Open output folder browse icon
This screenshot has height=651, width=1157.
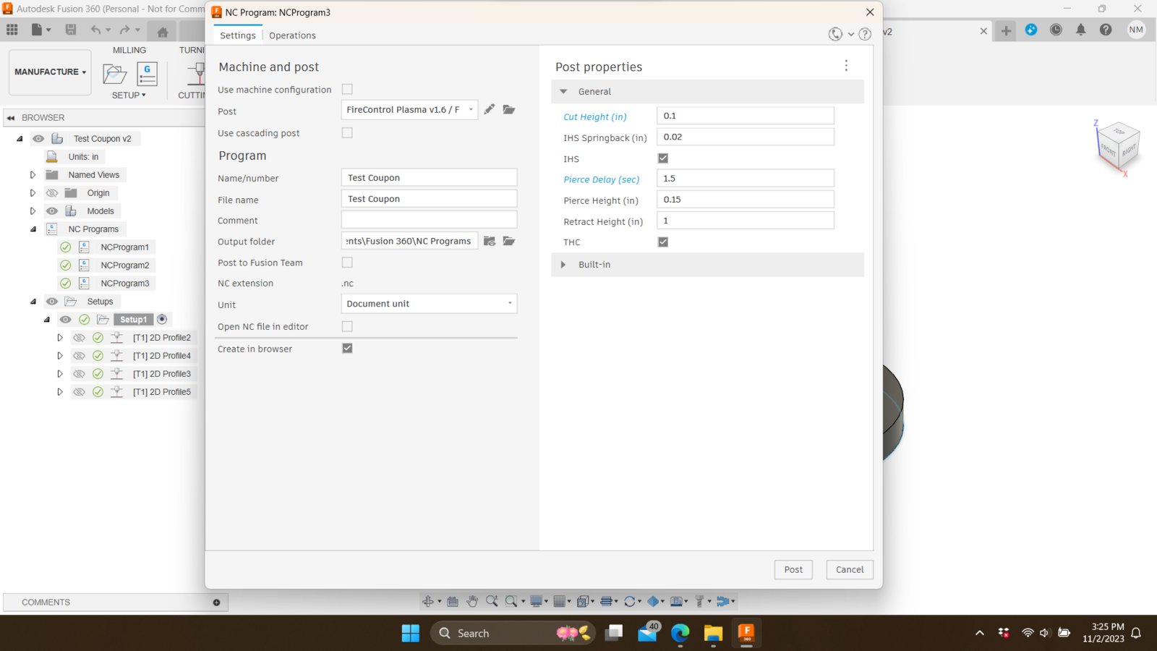tap(509, 241)
